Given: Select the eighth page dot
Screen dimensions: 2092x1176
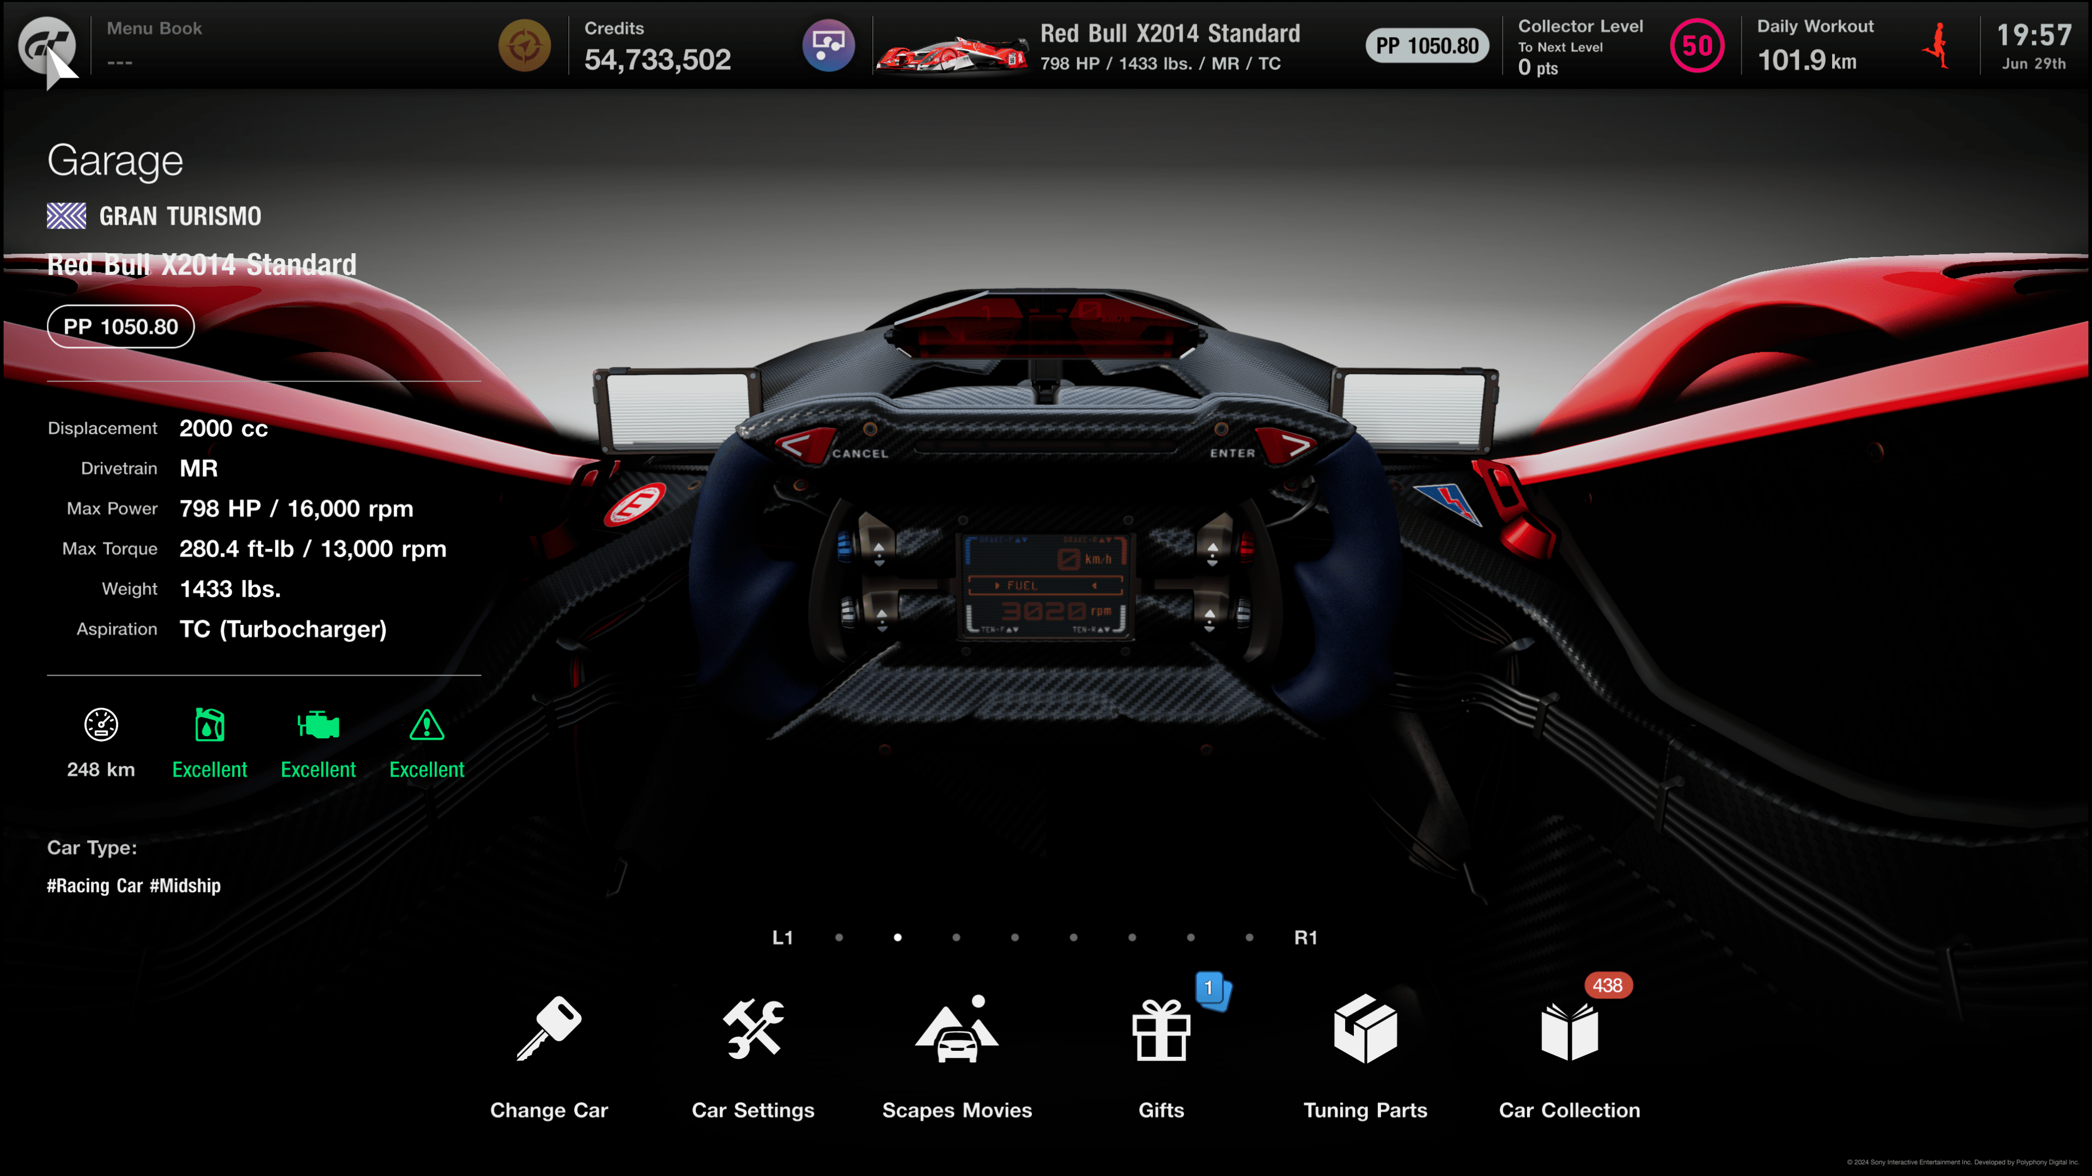Looking at the screenshot, I should tap(1249, 938).
